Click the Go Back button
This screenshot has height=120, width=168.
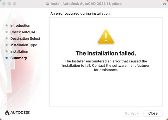pyautogui.click(x=131, y=113)
